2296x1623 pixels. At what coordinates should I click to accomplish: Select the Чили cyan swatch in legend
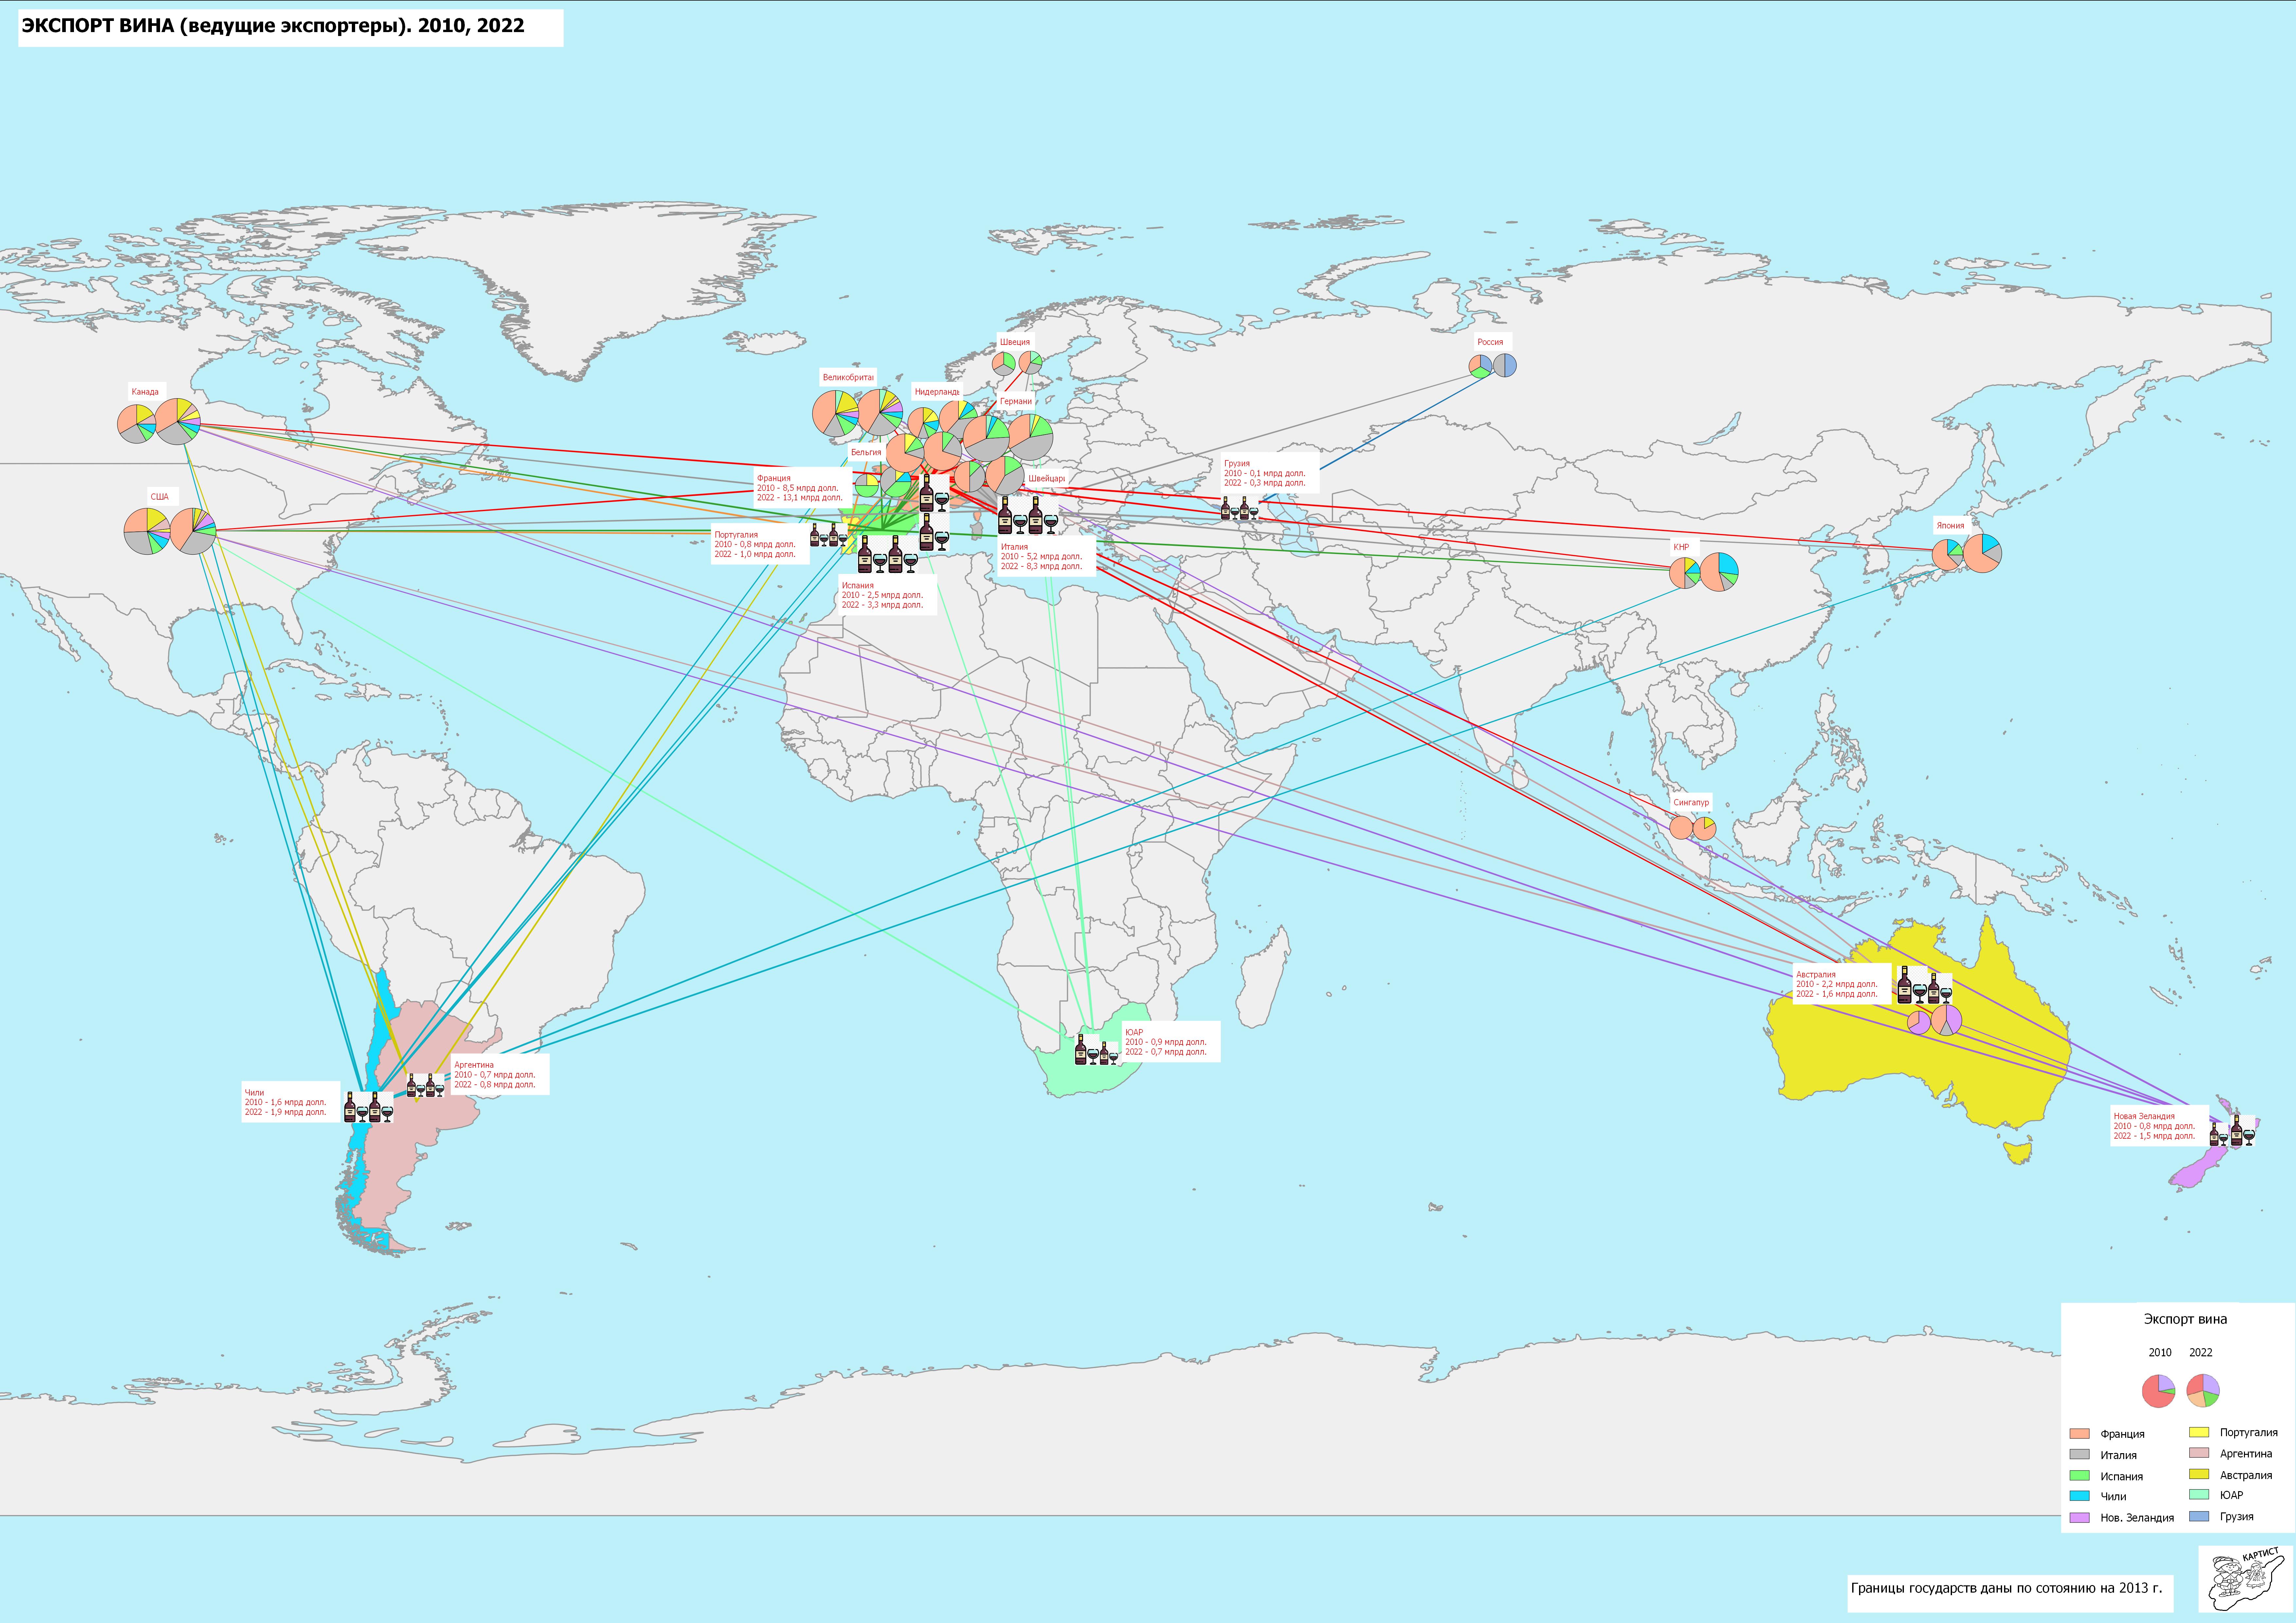pyautogui.click(x=2080, y=1496)
